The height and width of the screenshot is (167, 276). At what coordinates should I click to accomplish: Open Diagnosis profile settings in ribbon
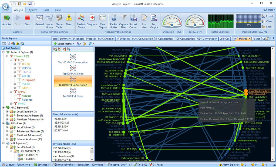[92, 21]
